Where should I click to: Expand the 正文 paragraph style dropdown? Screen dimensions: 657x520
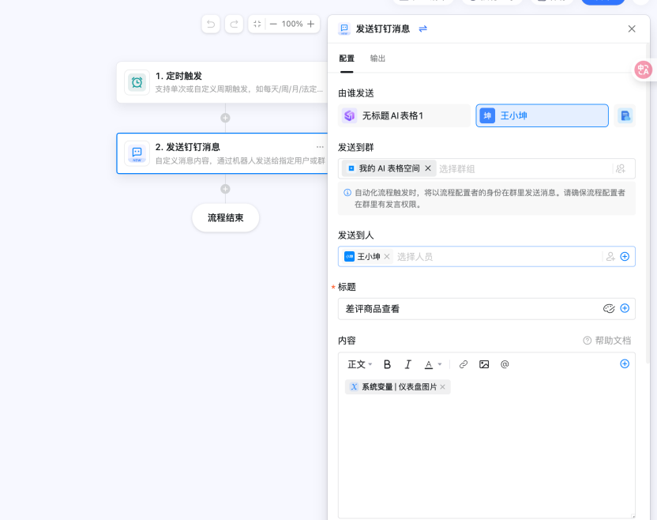coord(359,364)
